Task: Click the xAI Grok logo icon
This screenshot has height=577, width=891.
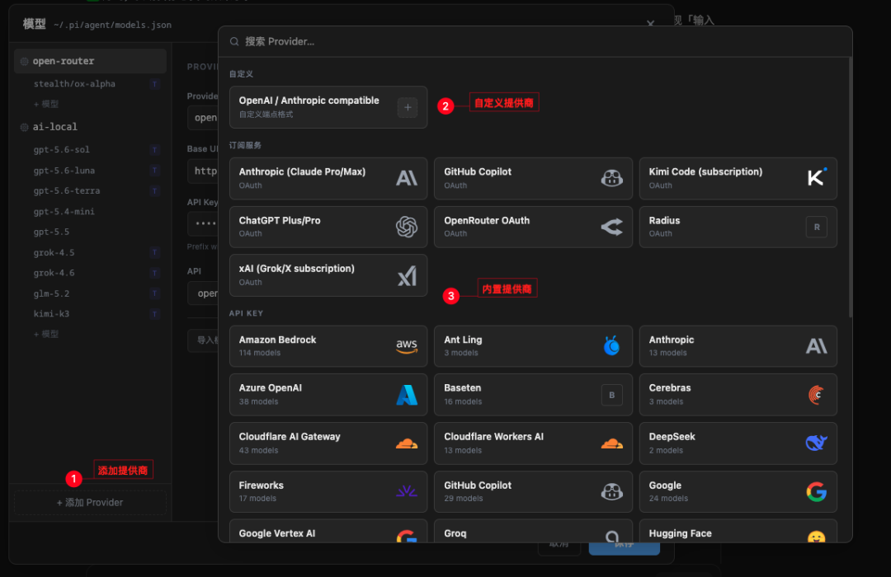Action: tap(407, 276)
